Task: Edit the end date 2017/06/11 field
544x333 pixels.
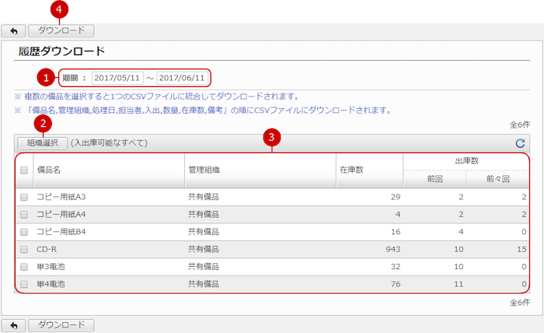Action: (x=182, y=78)
